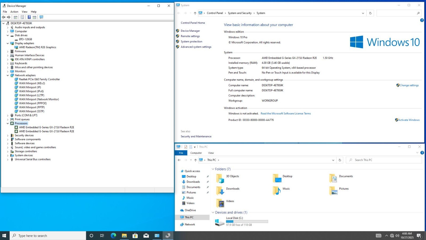Viewport: 426px width, 240px height.
Task: Open Customize Quick Access Toolbar dropdown
Action: point(195,147)
